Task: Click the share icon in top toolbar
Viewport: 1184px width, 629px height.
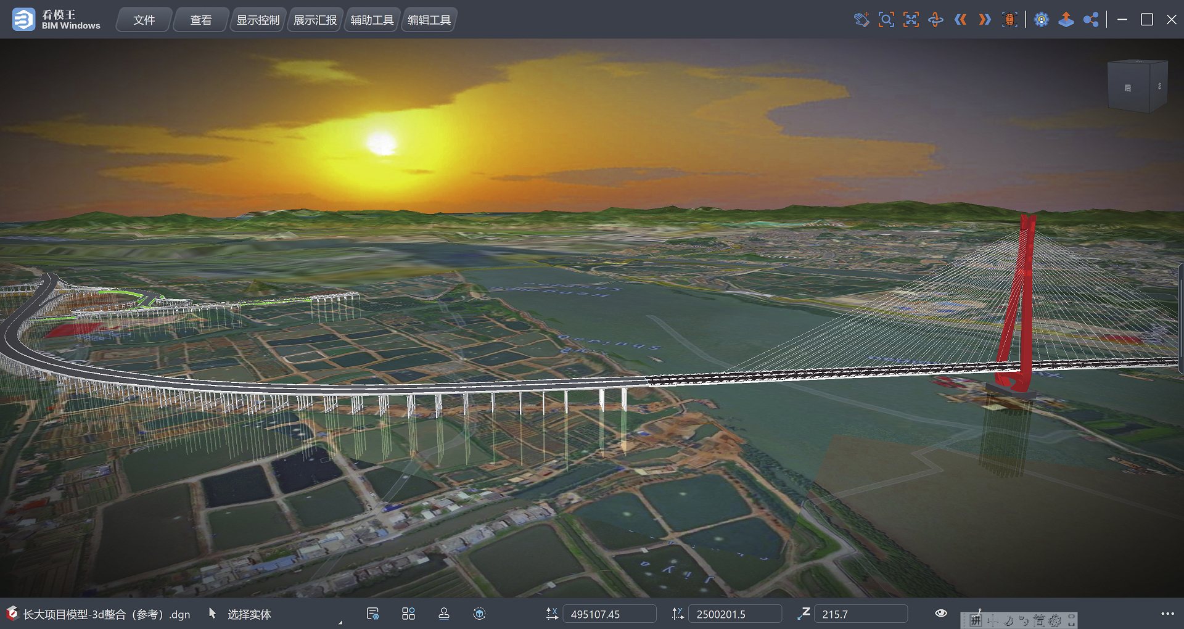Action: pyautogui.click(x=1091, y=20)
